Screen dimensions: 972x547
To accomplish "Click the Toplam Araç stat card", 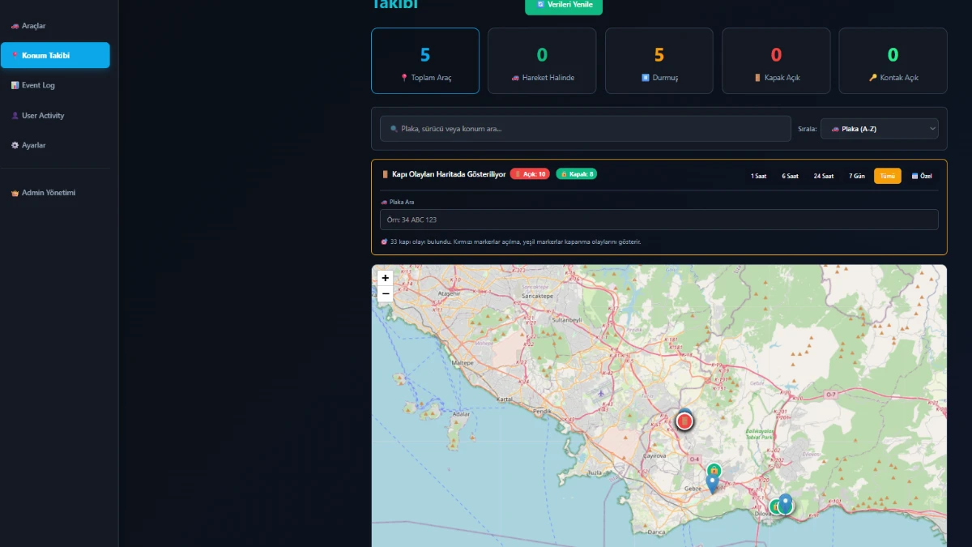I will (425, 61).
